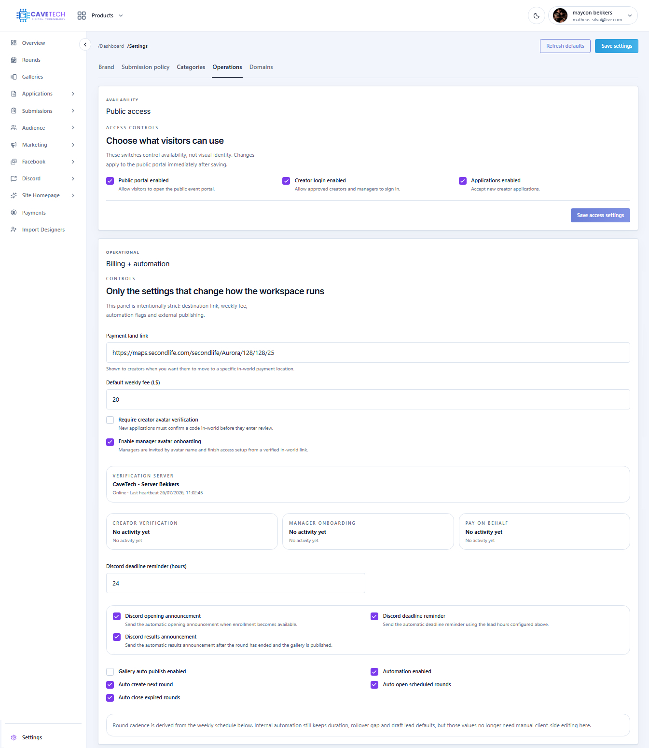Enable Require creator avatar verification
The width and height of the screenshot is (649, 748).
click(110, 420)
